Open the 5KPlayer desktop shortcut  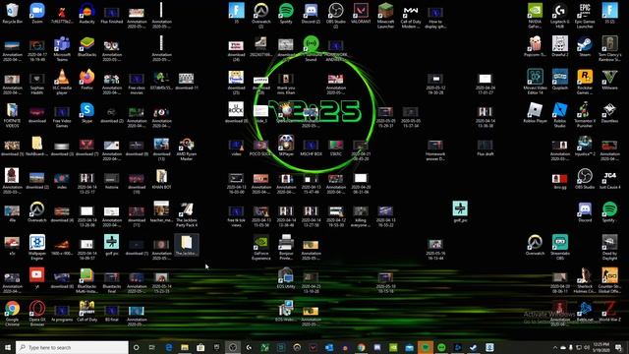286,146
